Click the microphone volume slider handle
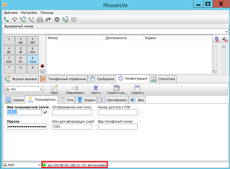 click(215, 71)
